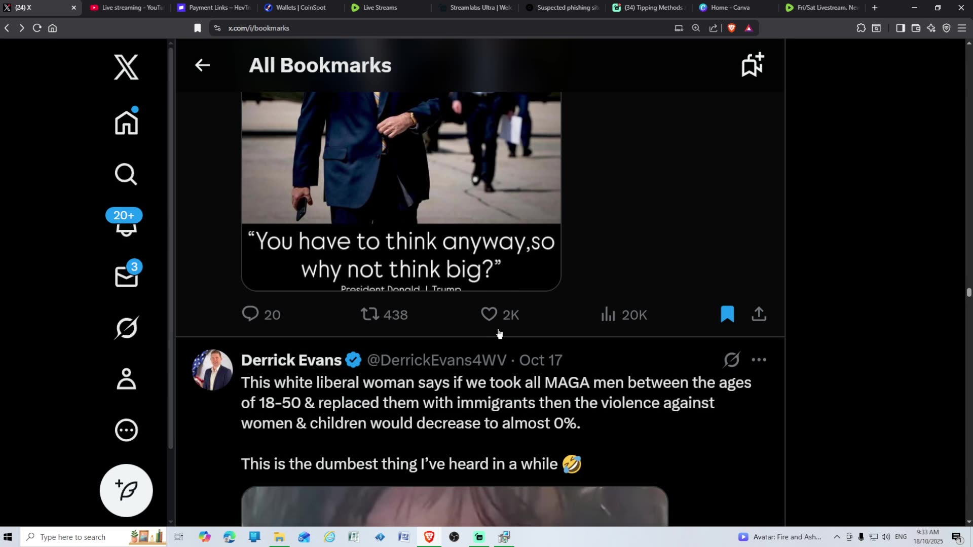Open Brave Rewards triangle icon

tap(749, 28)
